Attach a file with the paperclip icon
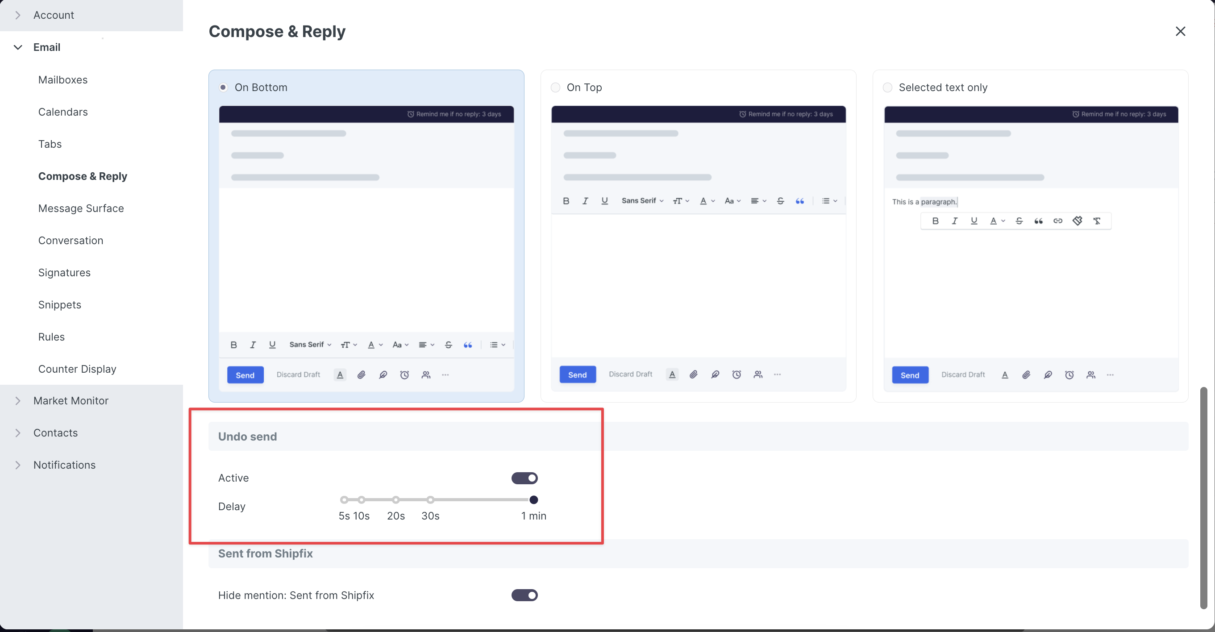Screen dimensions: 1215x632 [x=361, y=374]
